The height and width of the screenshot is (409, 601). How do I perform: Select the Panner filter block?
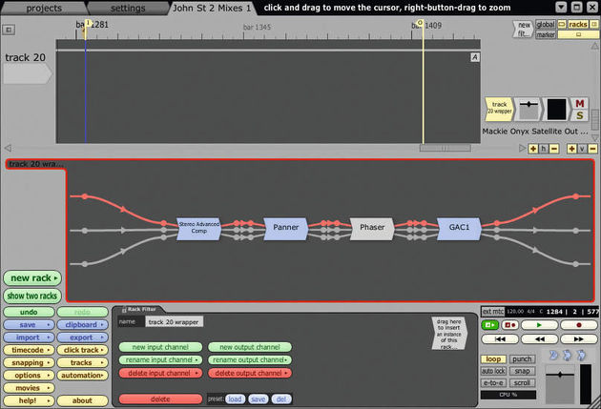285,229
